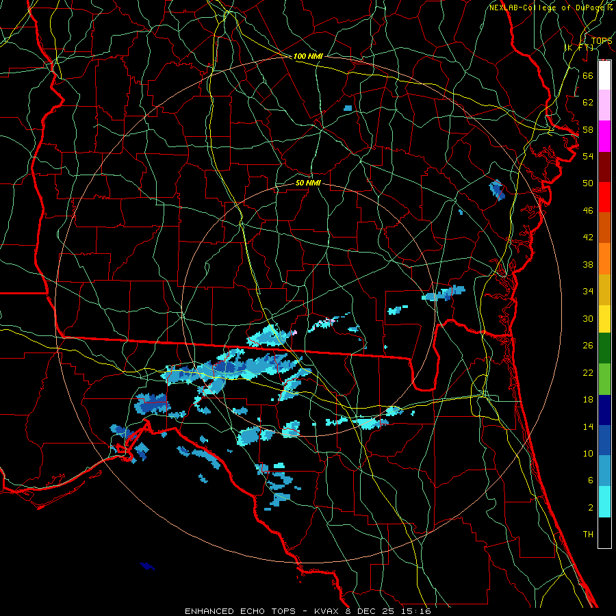Click the legend value '46'
The image size is (616, 616).
point(588,210)
